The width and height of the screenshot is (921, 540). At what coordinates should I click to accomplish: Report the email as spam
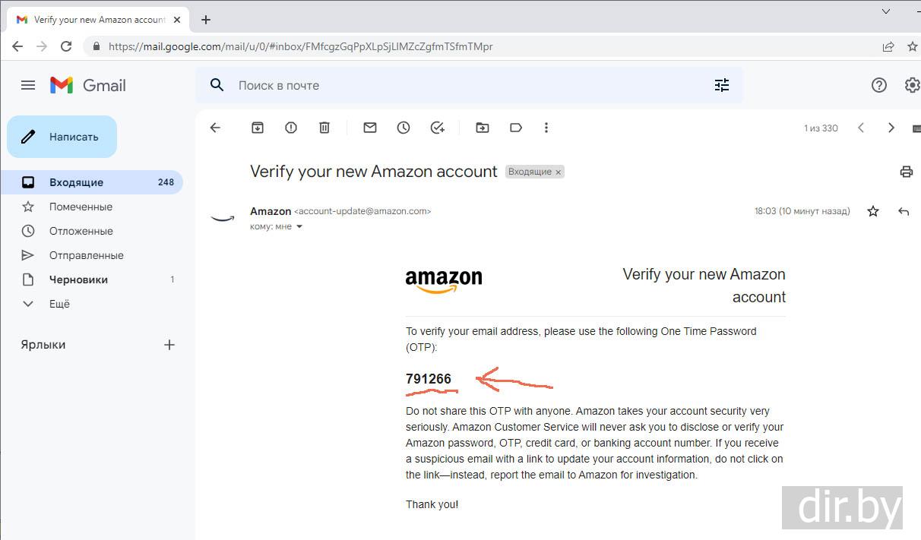291,128
